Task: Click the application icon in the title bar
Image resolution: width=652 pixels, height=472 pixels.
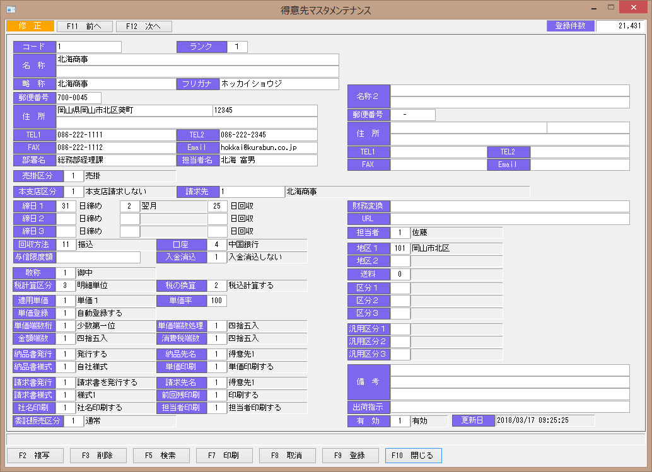Action: tap(11, 9)
